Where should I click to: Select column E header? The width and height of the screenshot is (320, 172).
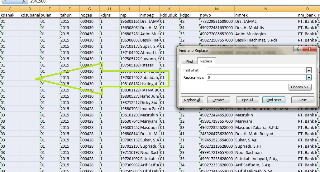tap(50, 9)
